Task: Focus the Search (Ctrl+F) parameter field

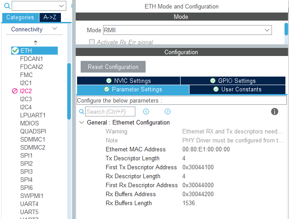Action: (x=110, y=112)
